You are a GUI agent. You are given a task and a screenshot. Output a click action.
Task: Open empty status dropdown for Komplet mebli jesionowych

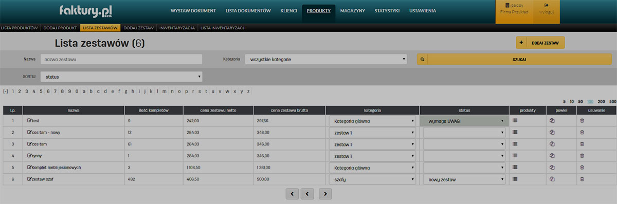pyautogui.click(x=464, y=168)
